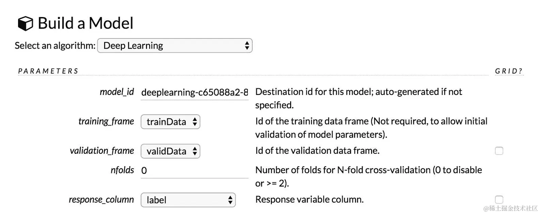Click the N-fold cross-validation description text
Screen dimensions: 540x214
click(x=368, y=170)
